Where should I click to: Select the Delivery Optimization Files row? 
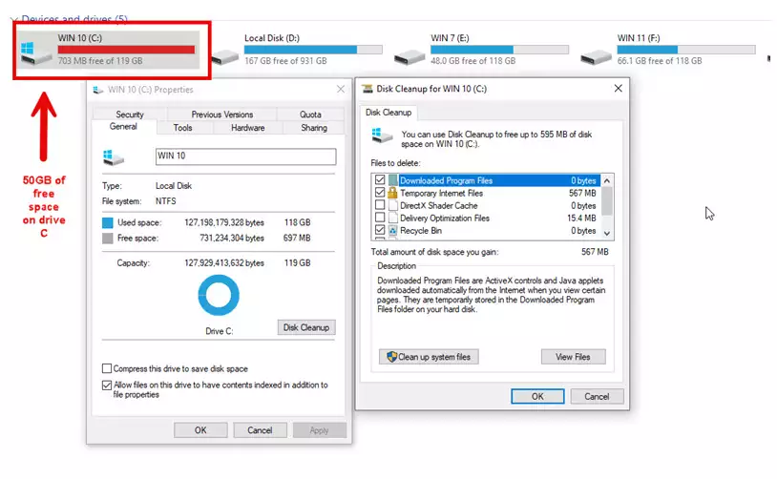point(486,218)
